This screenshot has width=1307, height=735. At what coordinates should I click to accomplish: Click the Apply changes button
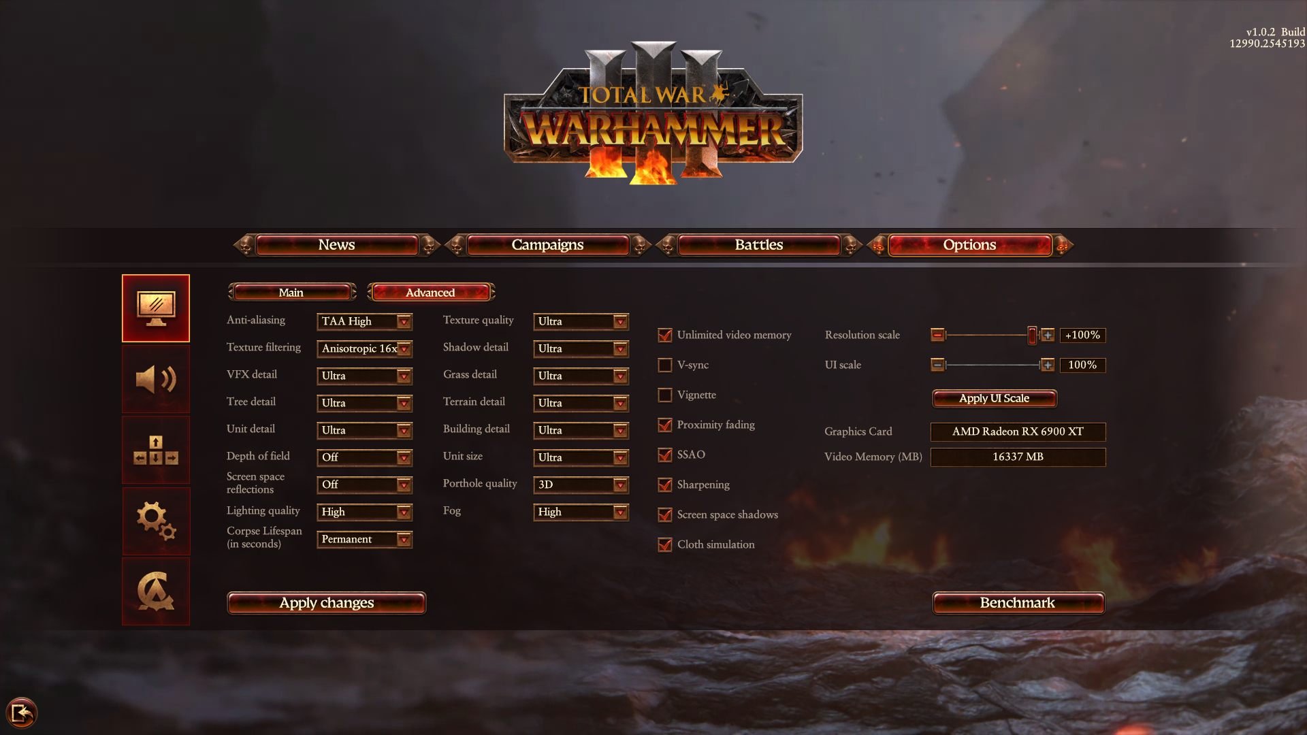click(x=327, y=603)
